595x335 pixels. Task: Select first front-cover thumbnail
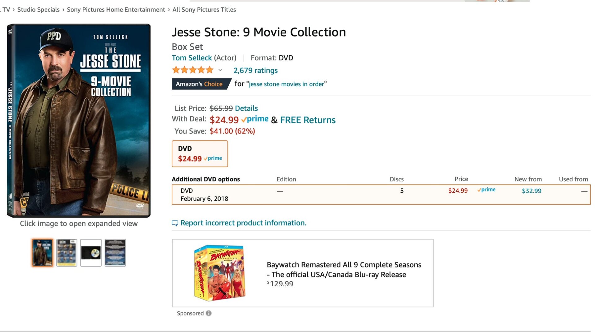[42, 253]
